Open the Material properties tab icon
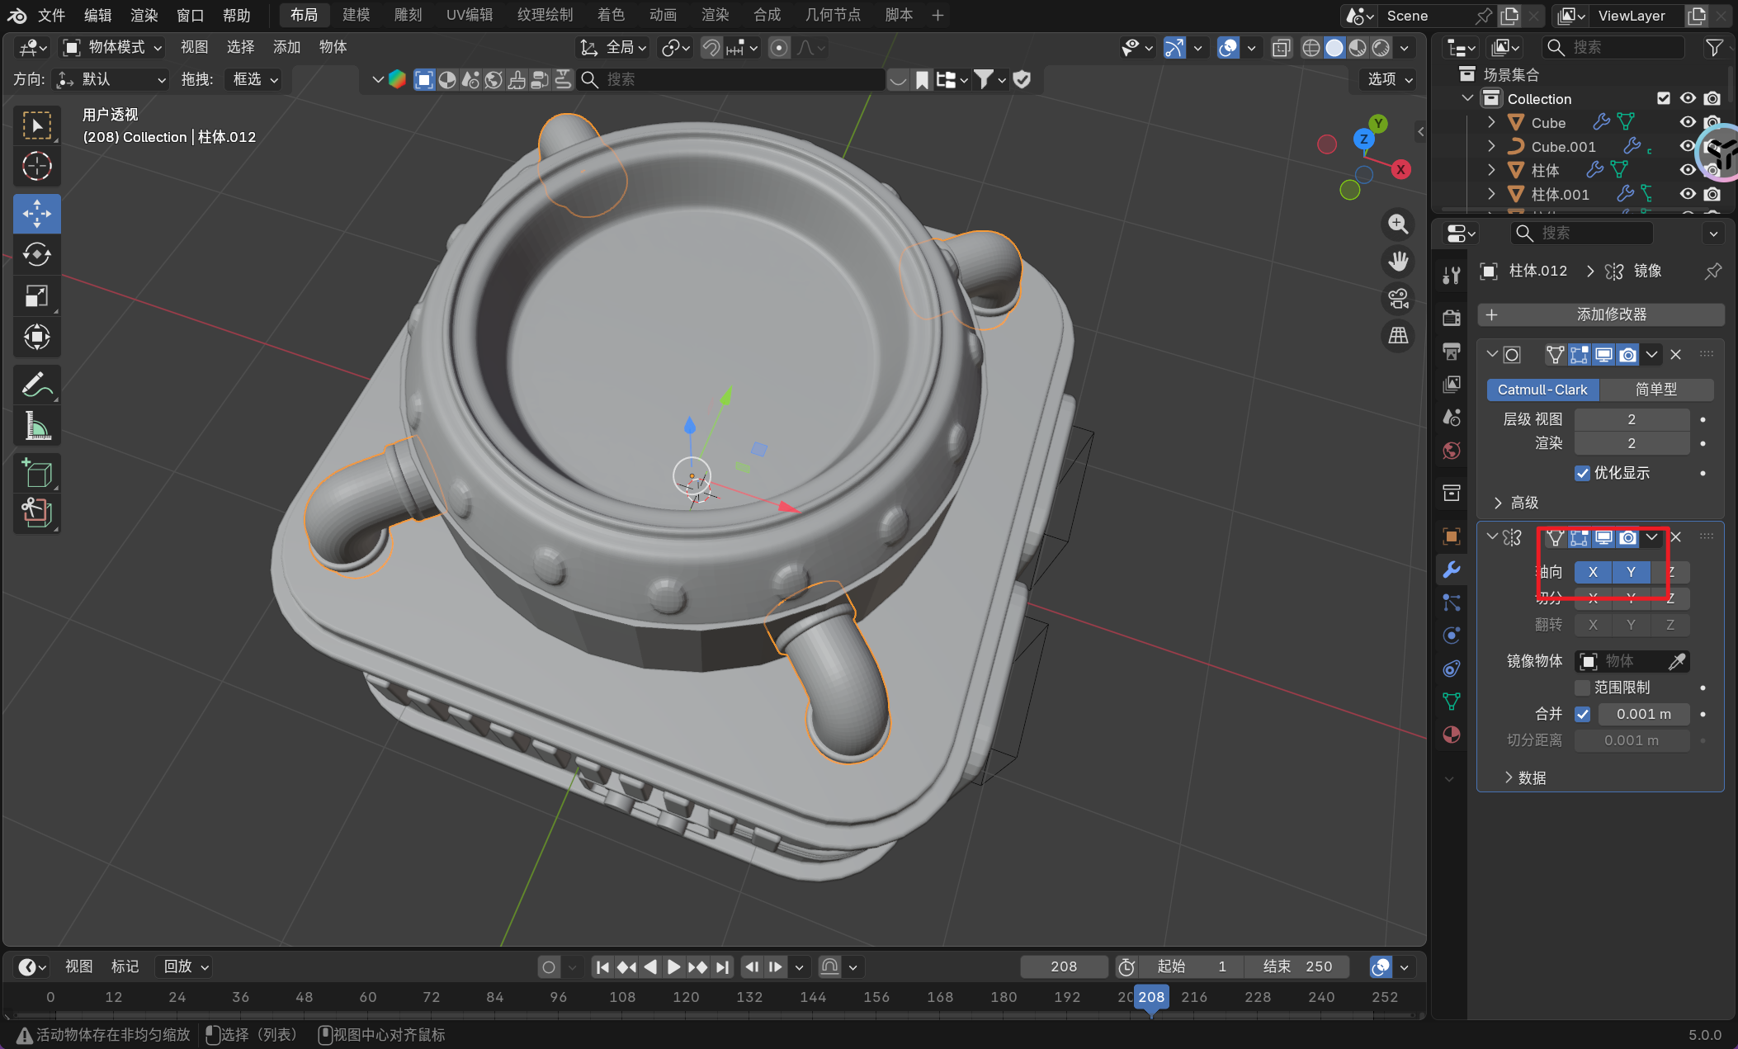The image size is (1738, 1049). [1452, 735]
